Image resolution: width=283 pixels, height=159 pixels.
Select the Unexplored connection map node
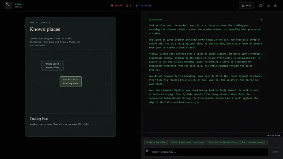[x=52, y=65]
